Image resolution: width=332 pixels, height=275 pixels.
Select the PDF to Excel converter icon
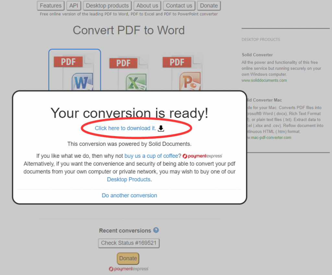pos(128,73)
